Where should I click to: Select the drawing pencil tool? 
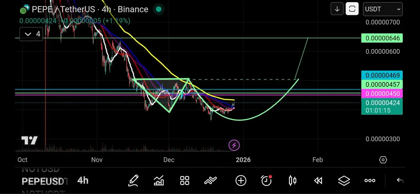133,180
